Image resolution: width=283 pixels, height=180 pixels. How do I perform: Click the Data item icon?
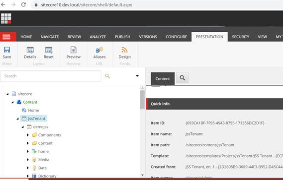pyautogui.click(x=34, y=168)
